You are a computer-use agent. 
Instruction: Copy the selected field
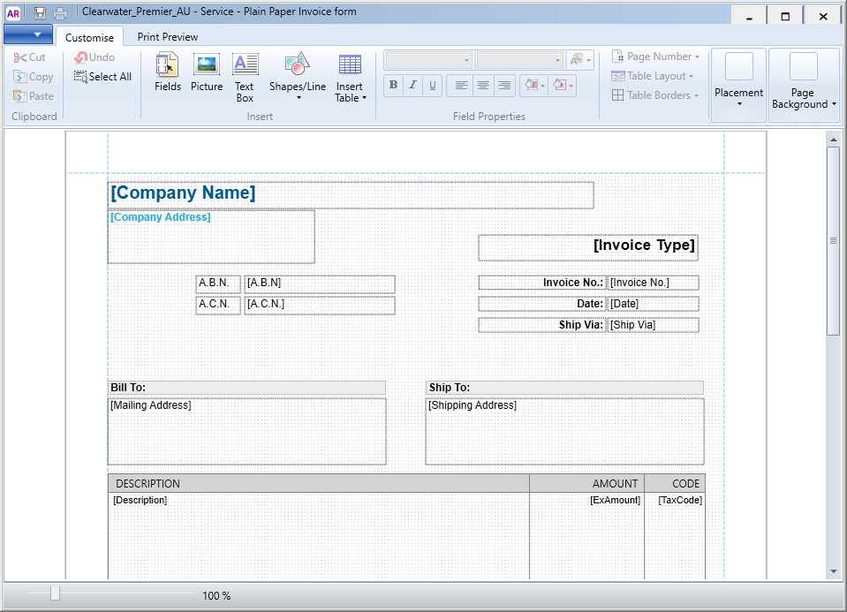click(34, 77)
